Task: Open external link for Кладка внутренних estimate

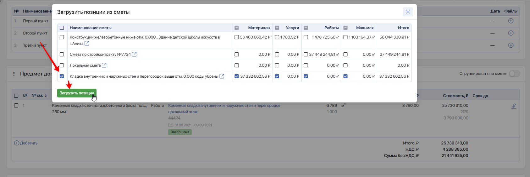Action: click(x=222, y=76)
